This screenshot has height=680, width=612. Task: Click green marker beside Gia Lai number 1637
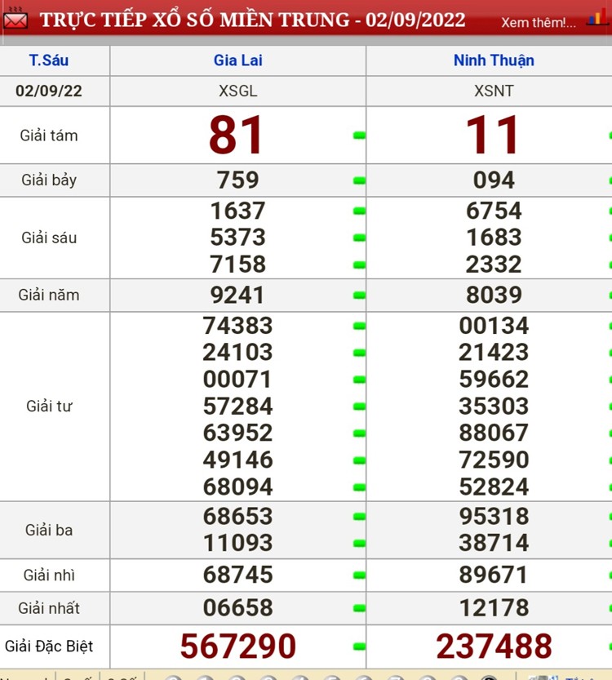point(359,211)
